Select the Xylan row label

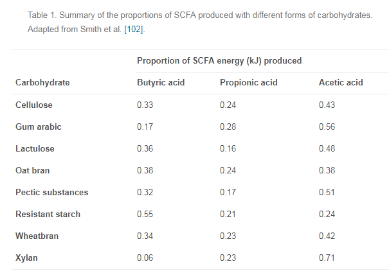pyautogui.click(x=27, y=258)
